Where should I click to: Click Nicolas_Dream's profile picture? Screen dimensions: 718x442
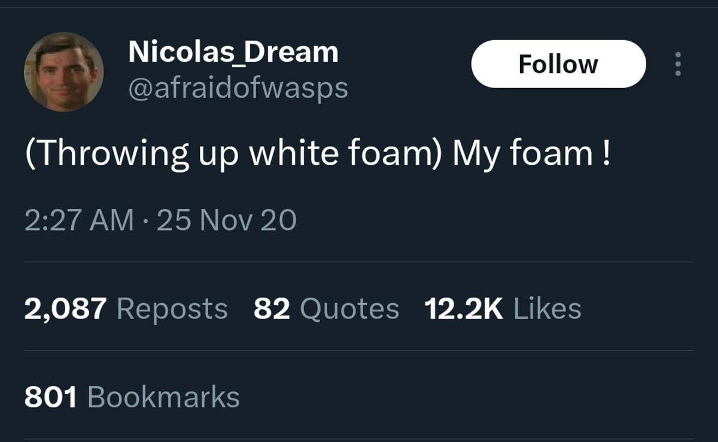click(x=63, y=72)
